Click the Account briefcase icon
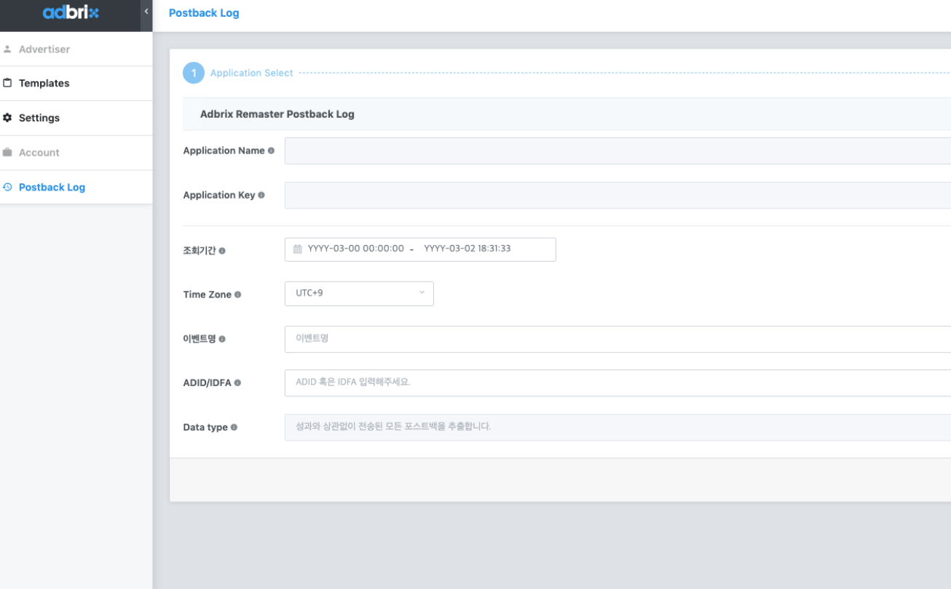This screenshot has width=951, height=589. click(x=7, y=153)
